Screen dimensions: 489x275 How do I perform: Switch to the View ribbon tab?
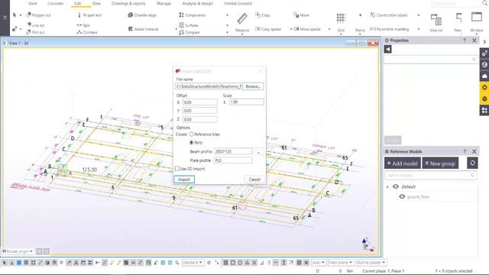click(x=96, y=3)
